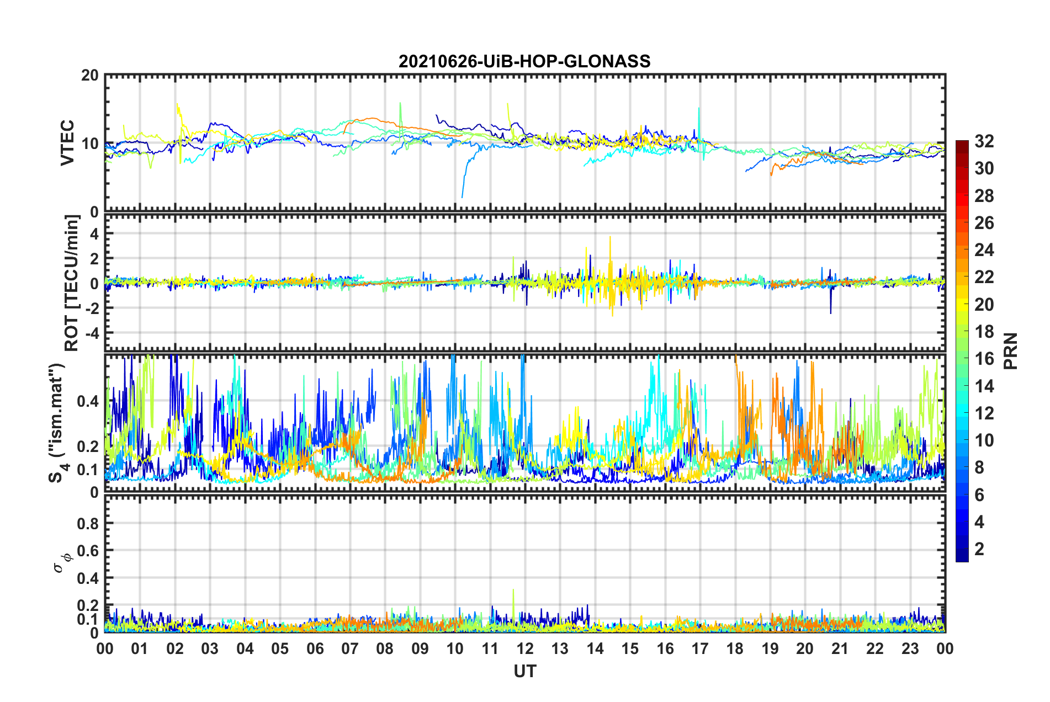Click the colorbar tick label 14

coord(984,386)
